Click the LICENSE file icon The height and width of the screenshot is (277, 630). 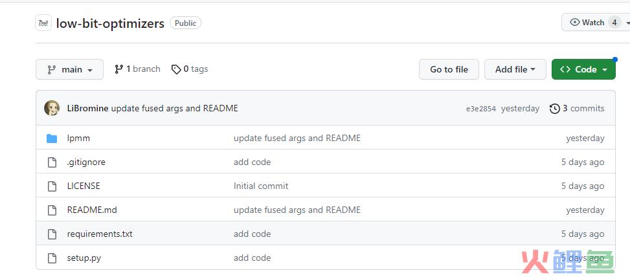pos(52,186)
